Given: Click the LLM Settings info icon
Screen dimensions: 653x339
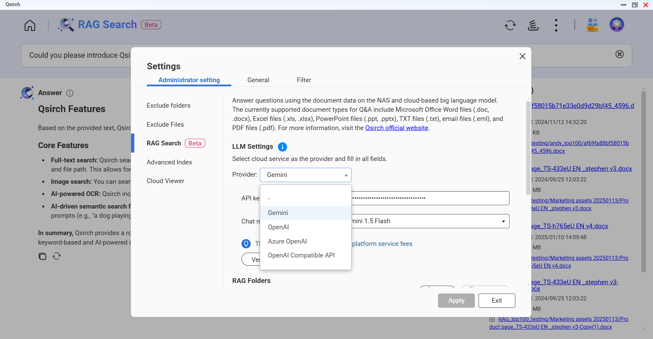Looking at the screenshot, I should (282, 147).
